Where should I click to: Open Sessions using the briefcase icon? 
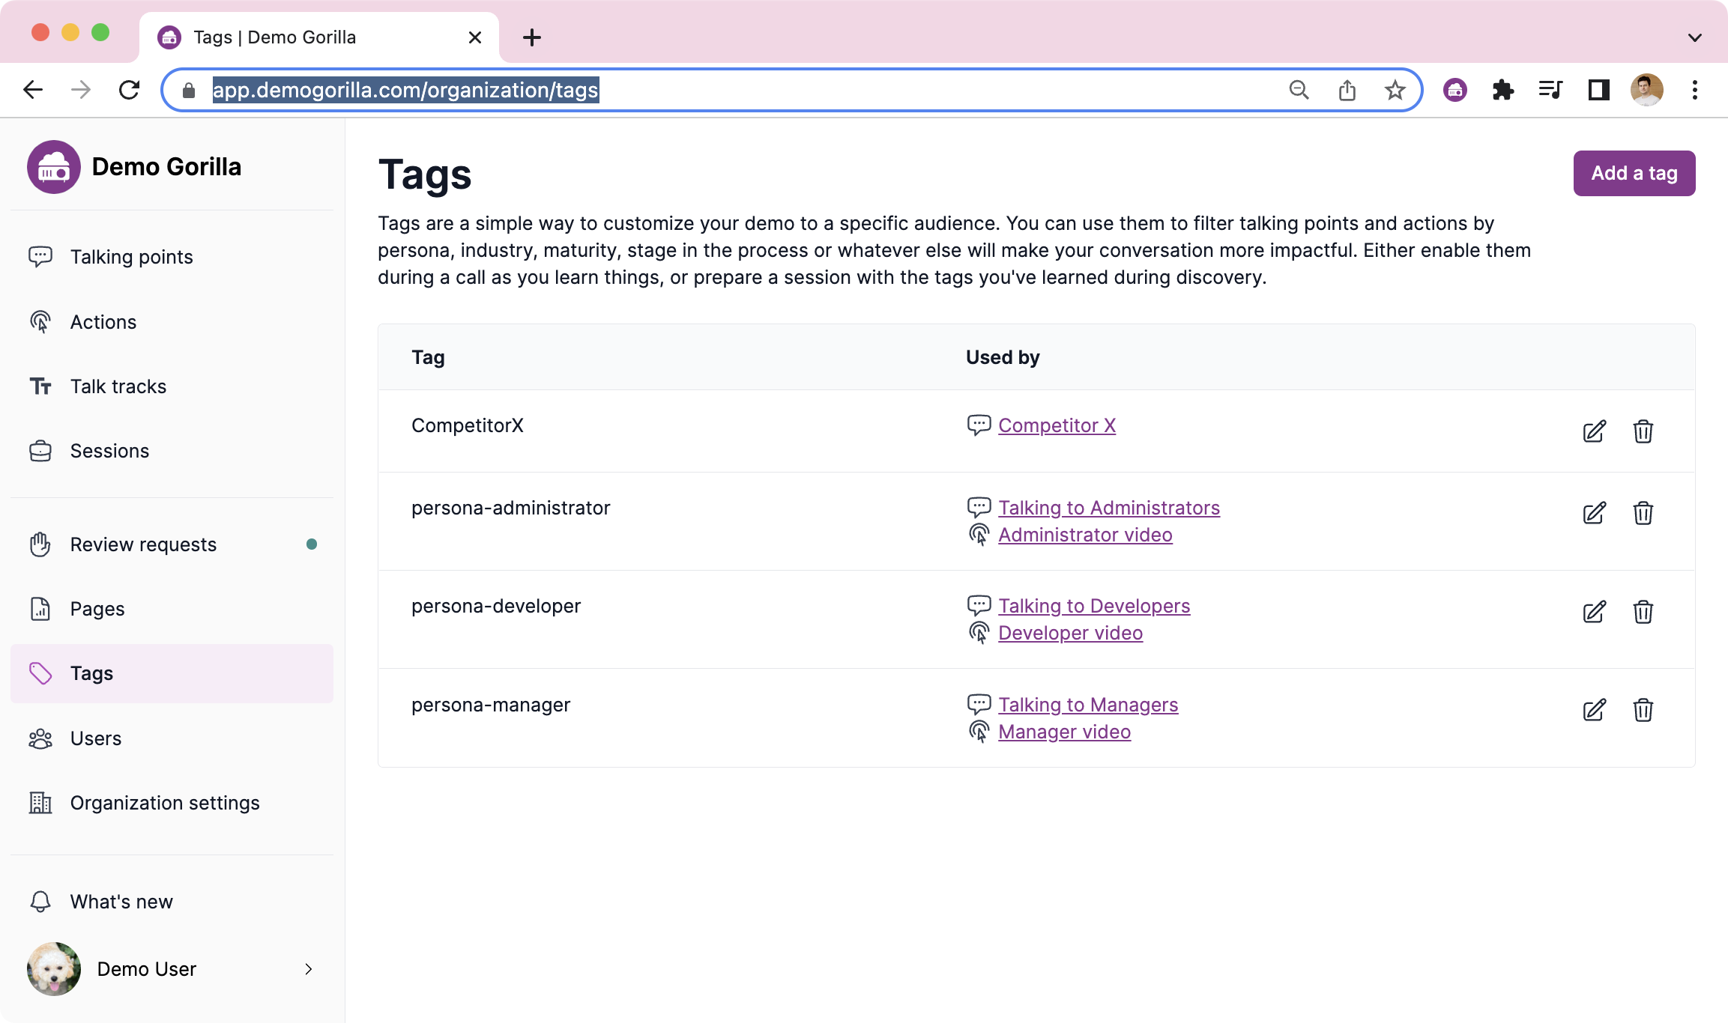pyautogui.click(x=40, y=451)
